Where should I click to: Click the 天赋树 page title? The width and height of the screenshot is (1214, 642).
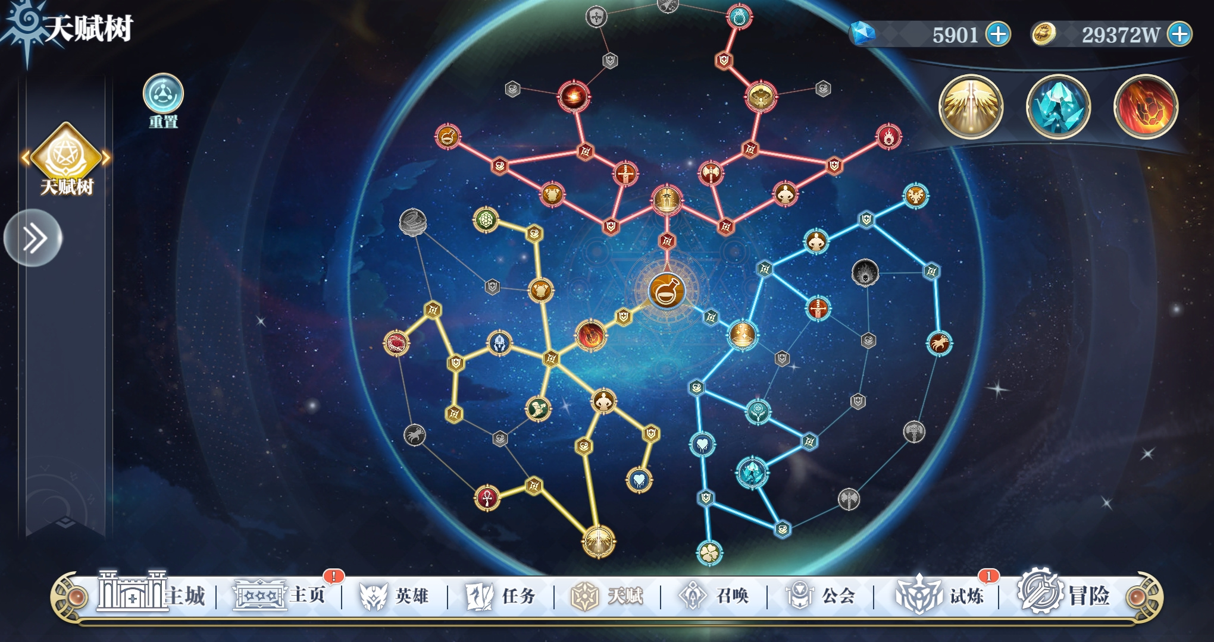89,28
